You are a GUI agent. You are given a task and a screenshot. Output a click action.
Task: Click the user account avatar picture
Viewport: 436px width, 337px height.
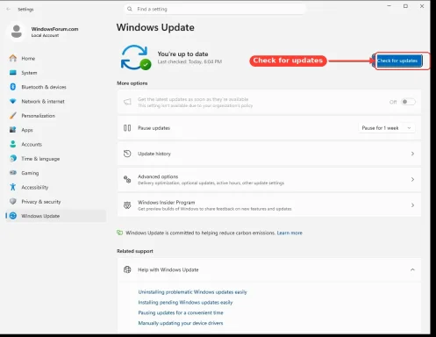pos(17,32)
